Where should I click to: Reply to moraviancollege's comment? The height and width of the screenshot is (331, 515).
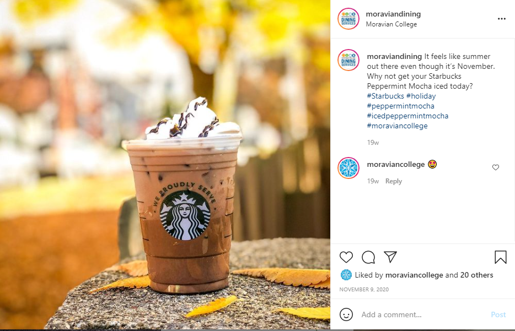tap(394, 181)
